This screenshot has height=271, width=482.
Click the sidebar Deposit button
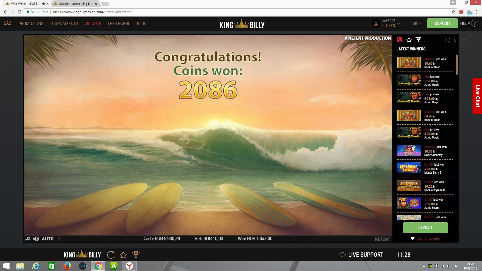tap(425, 227)
